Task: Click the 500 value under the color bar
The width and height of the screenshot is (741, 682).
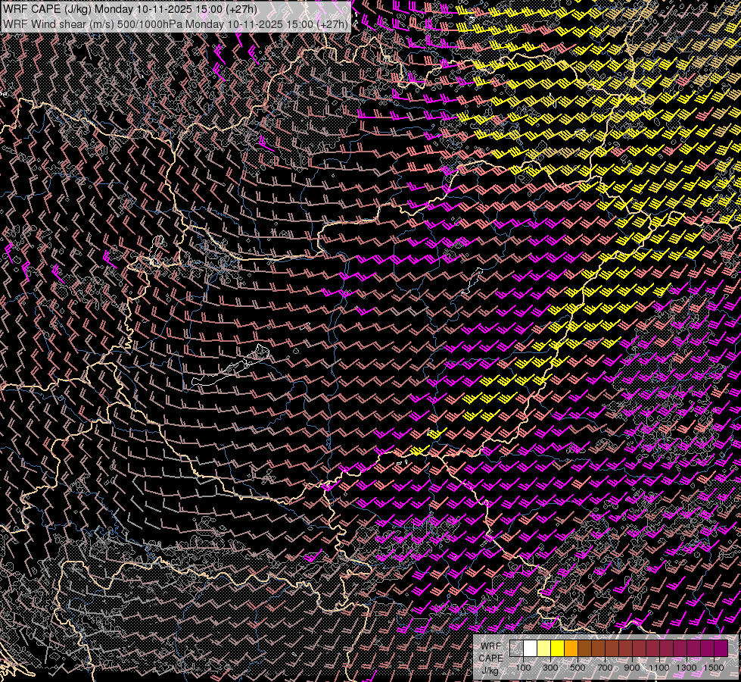Action: point(578,668)
